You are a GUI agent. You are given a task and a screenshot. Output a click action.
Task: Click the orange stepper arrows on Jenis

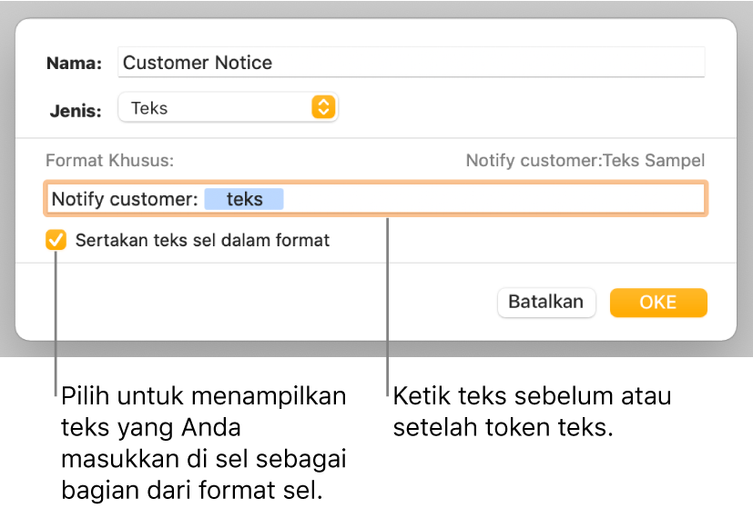point(323,107)
